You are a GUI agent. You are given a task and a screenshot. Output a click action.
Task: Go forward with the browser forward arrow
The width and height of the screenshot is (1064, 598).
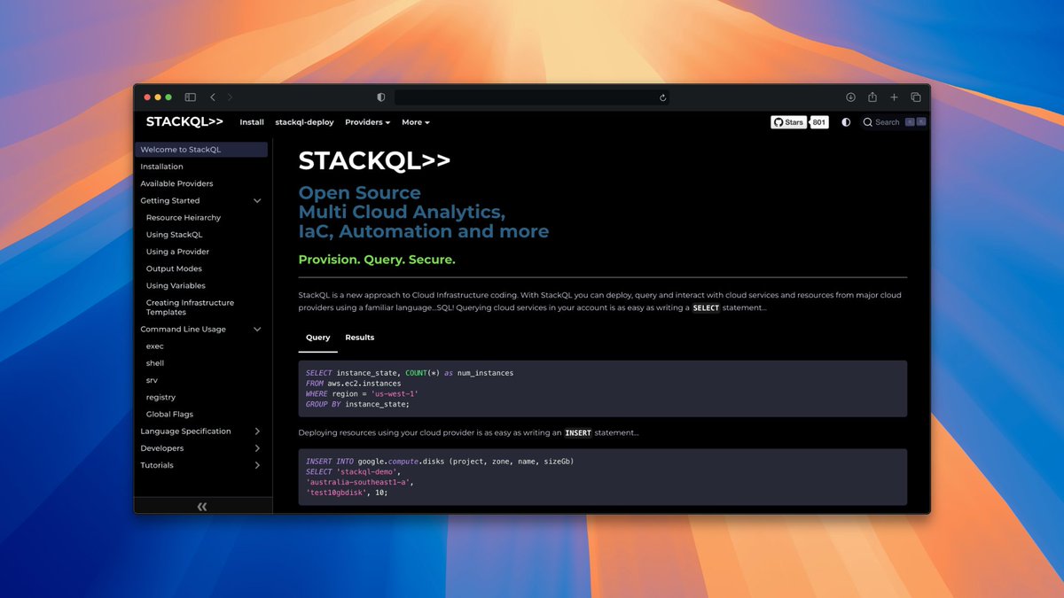(x=230, y=97)
